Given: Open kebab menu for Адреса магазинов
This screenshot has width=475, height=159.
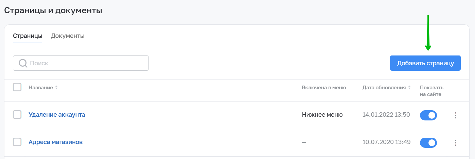Looking at the screenshot, I should click(x=456, y=143).
